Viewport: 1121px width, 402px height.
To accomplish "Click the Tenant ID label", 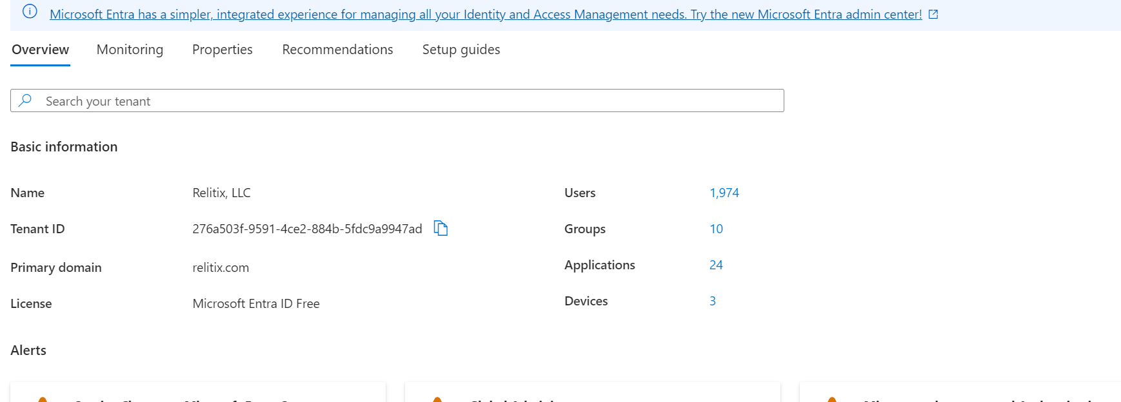I will (37, 229).
